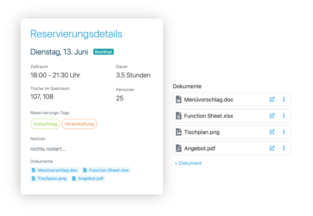313x216 pixels.
Task: Click the Excel file icon for Function Sheet
Action: 179,116
